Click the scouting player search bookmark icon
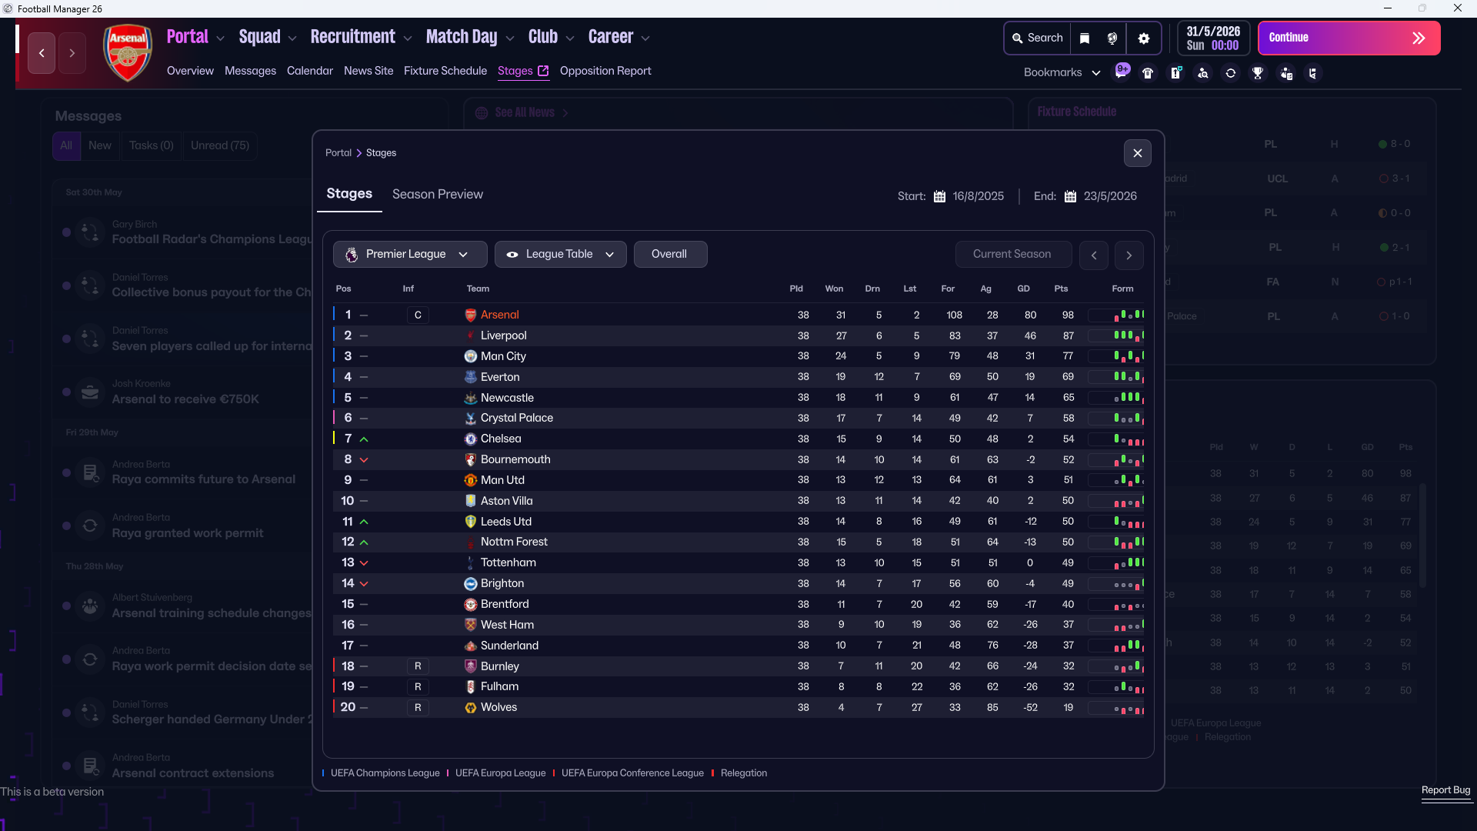Screen dimensions: 1477x831 tap(1203, 73)
